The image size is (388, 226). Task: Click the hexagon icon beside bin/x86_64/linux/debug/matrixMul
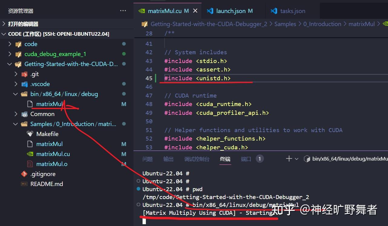[x=307, y=158]
